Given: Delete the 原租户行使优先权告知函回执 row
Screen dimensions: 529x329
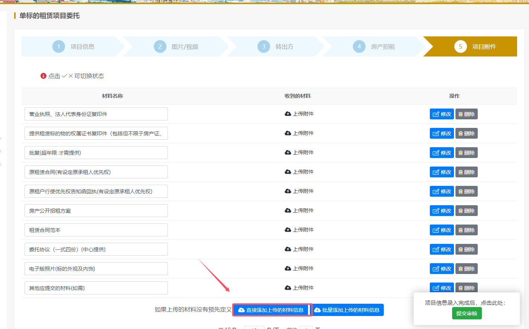Looking at the screenshot, I should (467, 191).
